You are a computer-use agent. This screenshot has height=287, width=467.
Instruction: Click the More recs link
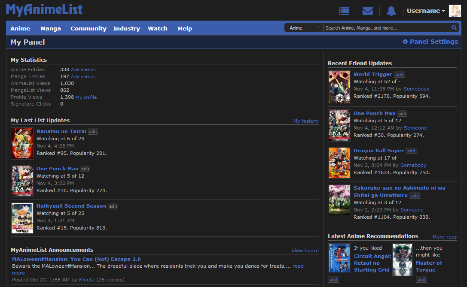[x=444, y=236]
